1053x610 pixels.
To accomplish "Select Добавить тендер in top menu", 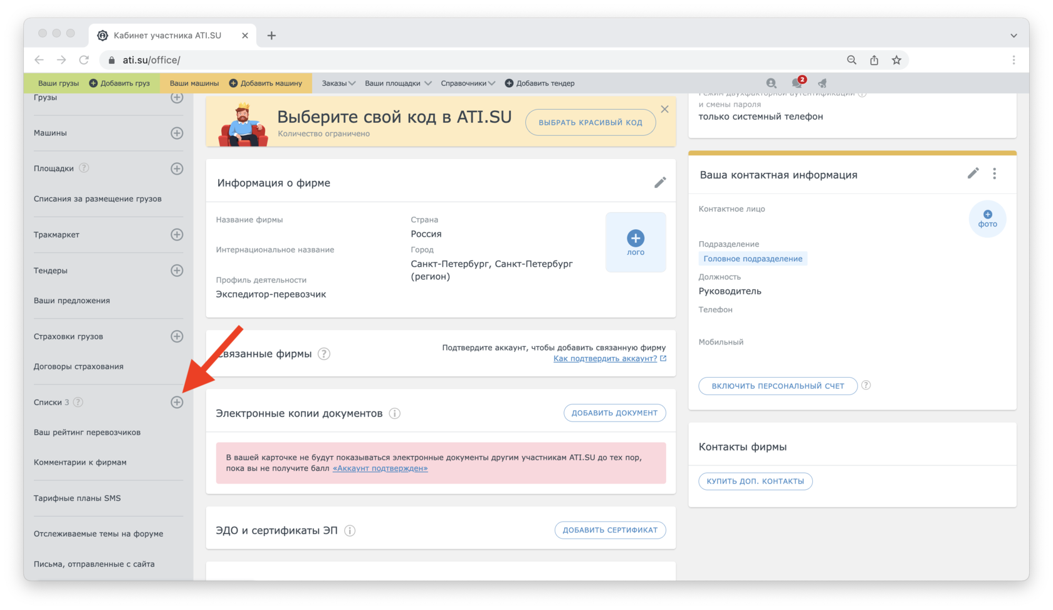I will pos(540,83).
